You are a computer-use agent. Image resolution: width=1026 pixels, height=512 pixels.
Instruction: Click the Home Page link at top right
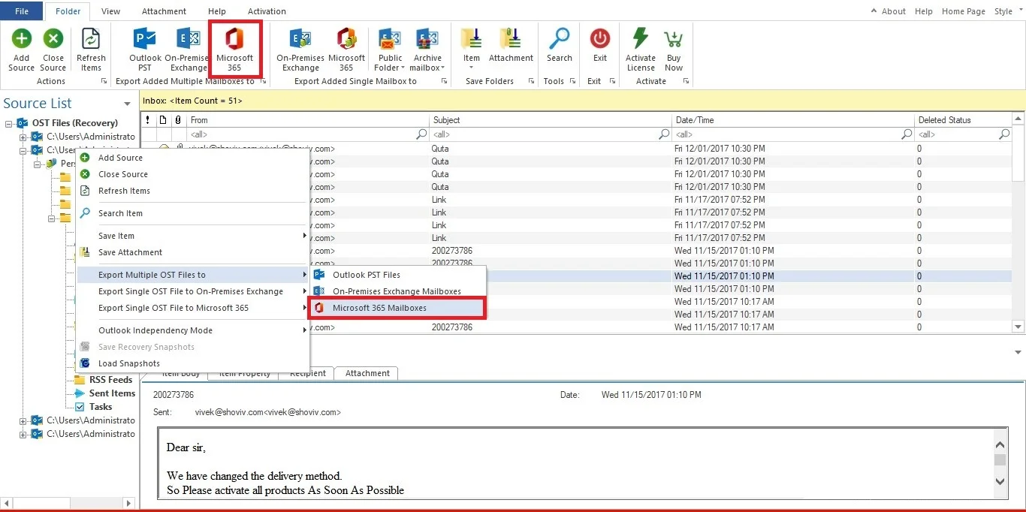pos(963,11)
